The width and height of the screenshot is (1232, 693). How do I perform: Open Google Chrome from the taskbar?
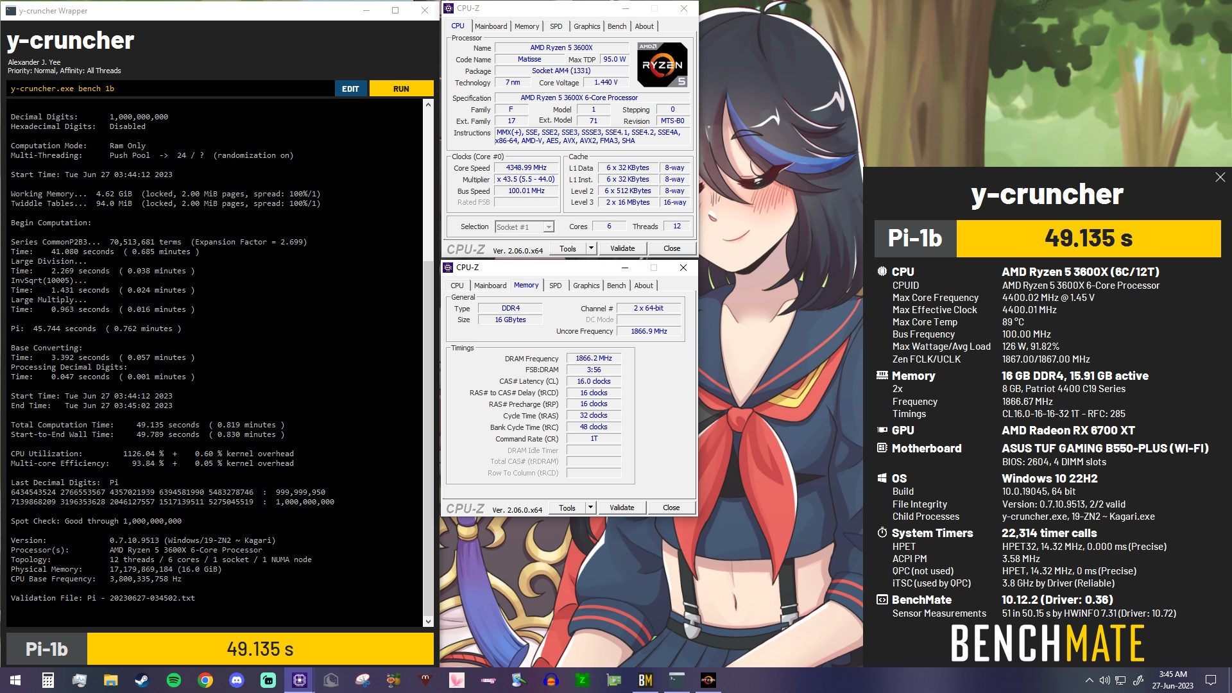click(x=205, y=680)
